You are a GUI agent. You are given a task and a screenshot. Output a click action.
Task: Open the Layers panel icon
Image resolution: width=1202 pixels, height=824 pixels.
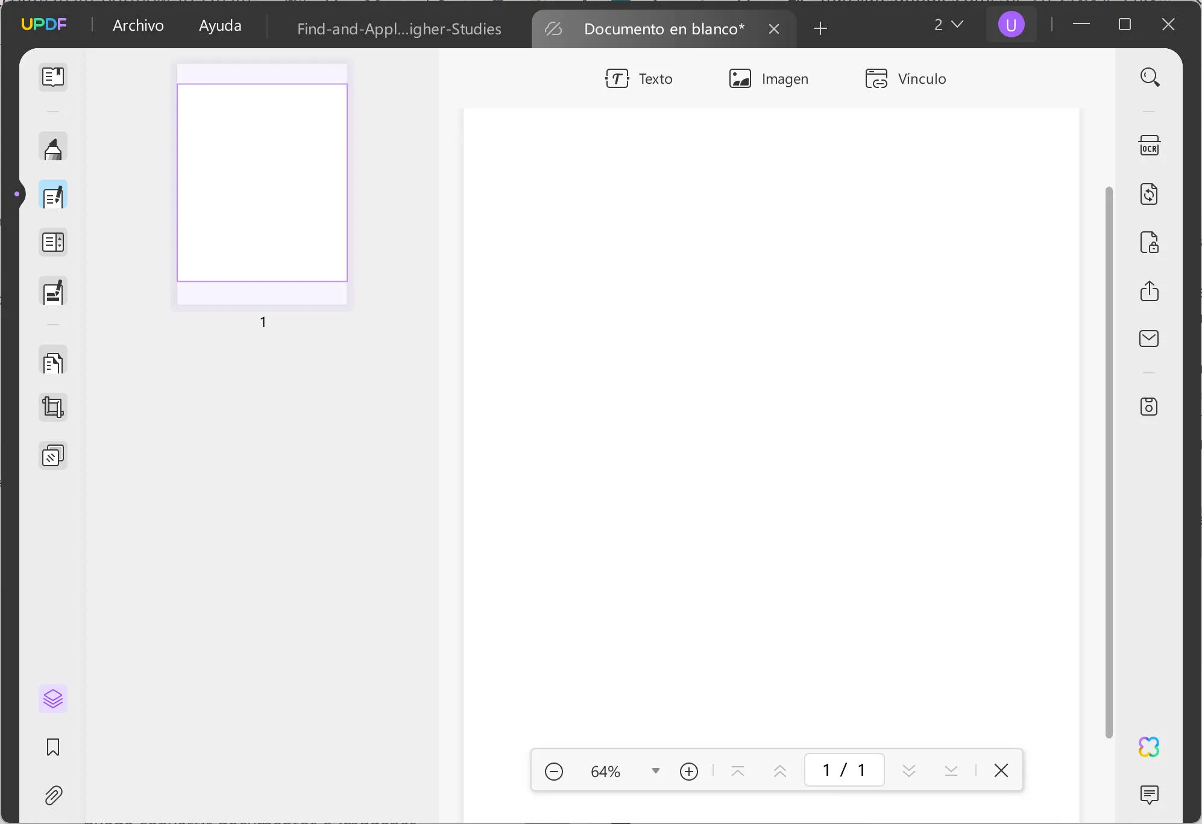[x=53, y=699]
